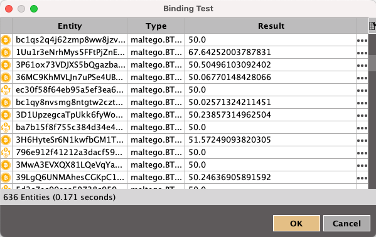The image size is (376, 237).
Task: Open ellipsis details for bc1qs2q4j62zmp8ww8jzv row
Action: point(362,41)
